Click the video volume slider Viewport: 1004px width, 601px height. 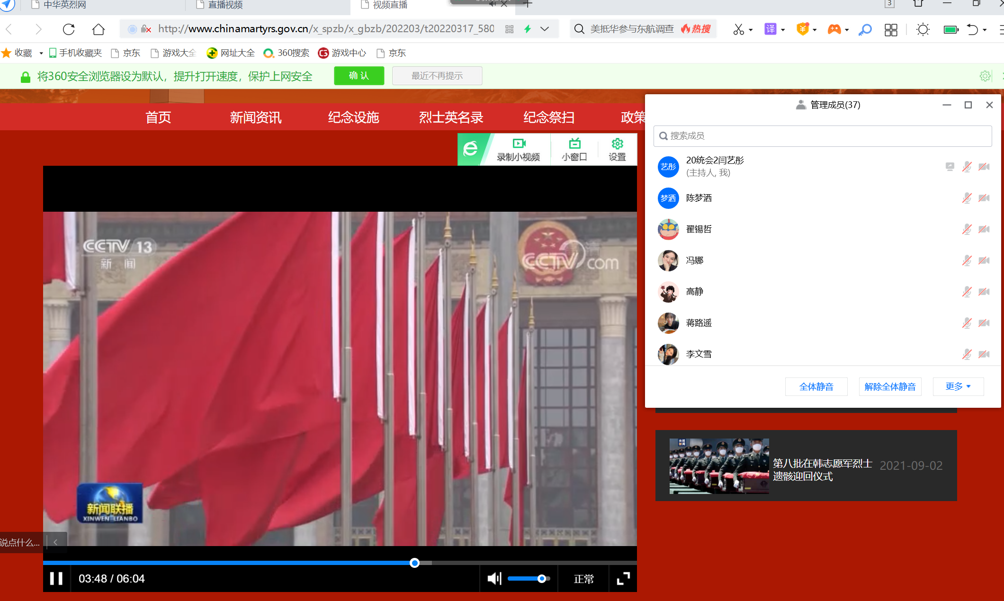pyautogui.click(x=528, y=578)
